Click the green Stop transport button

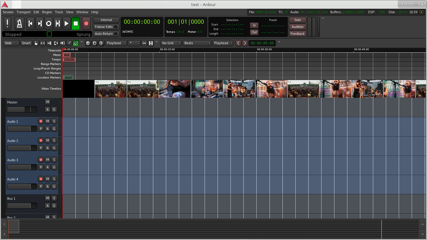(x=76, y=23)
